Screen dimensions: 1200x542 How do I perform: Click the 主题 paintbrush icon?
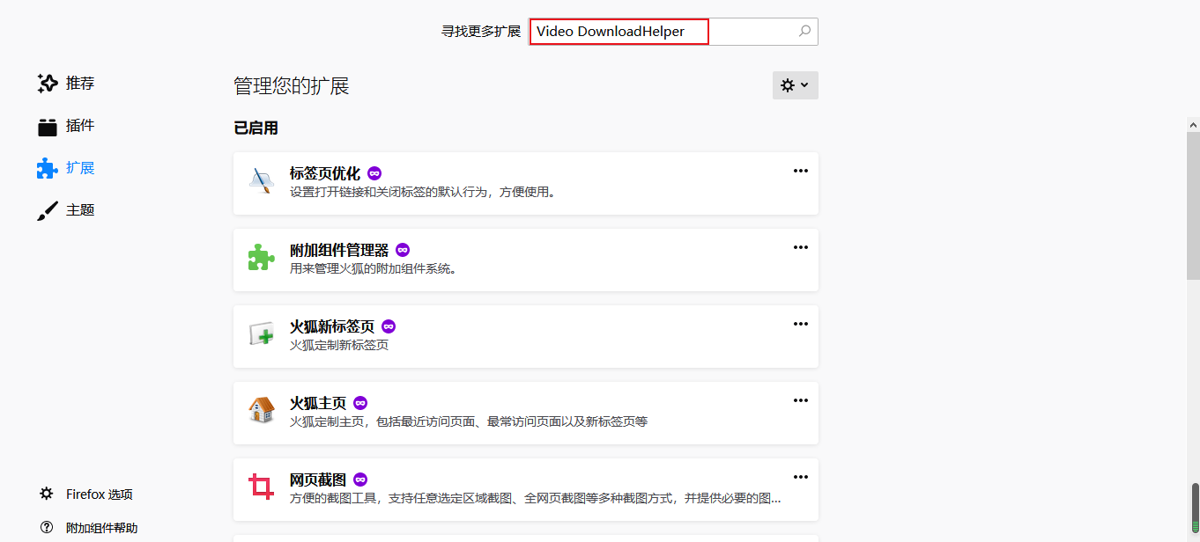tap(47, 210)
